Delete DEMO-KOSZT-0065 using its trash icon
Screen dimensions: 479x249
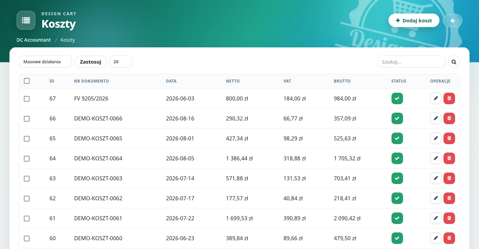449,138
